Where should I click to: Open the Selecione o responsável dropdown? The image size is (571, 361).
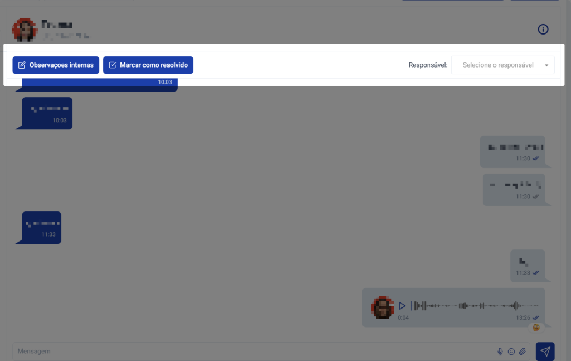[498, 65]
